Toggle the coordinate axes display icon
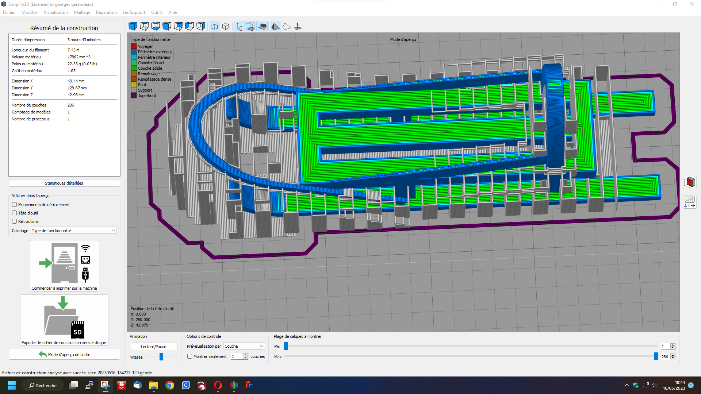The width and height of the screenshot is (701, 394). 239,26
